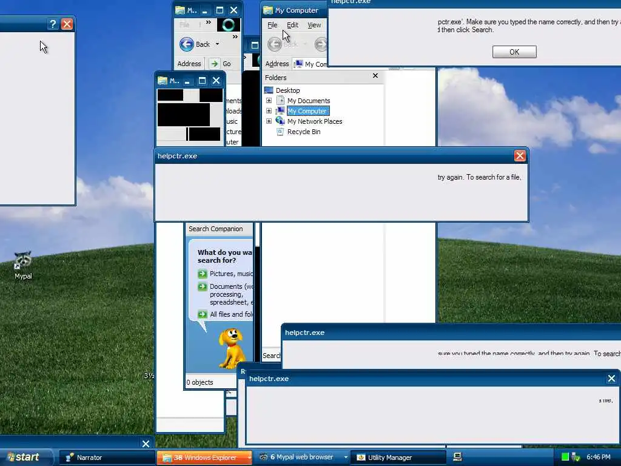
Task: Click the 0 objects status bar text
Action: (x=200, y=382)
